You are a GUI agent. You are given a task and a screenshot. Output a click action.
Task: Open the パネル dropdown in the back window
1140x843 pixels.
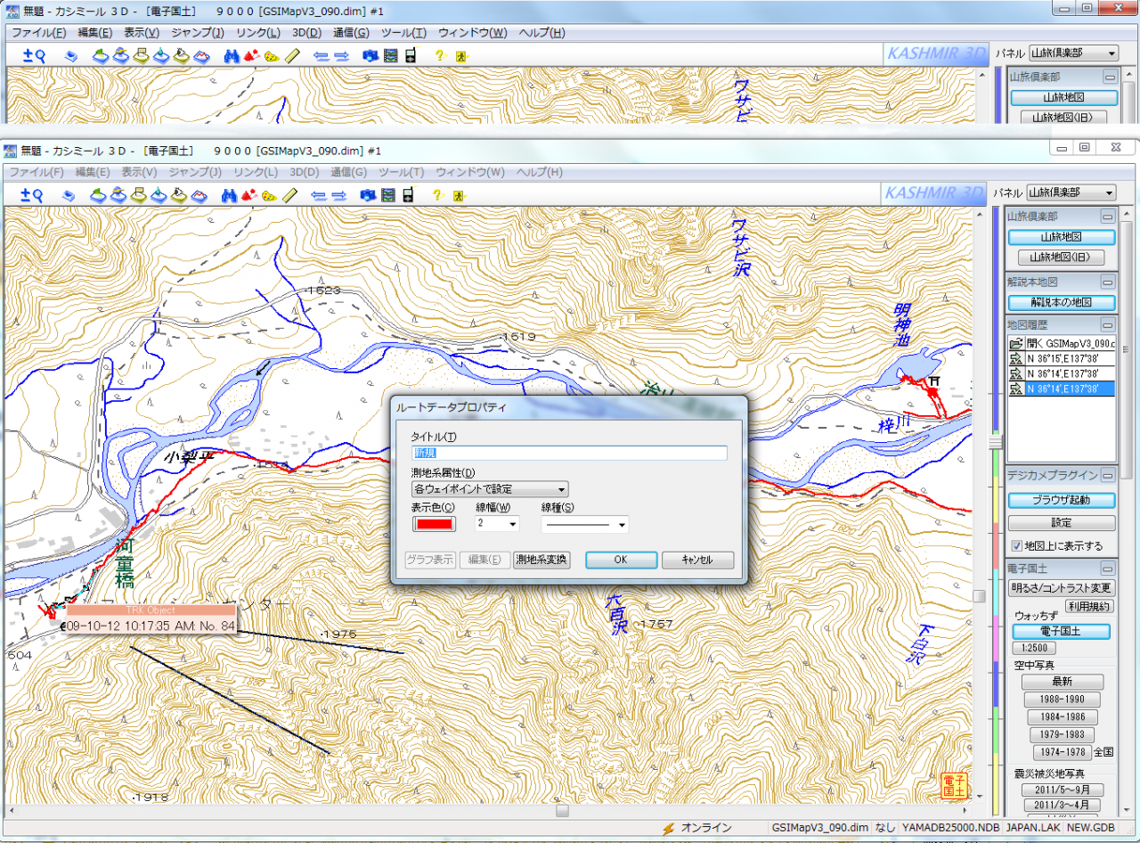click(x=1073, y=53)
